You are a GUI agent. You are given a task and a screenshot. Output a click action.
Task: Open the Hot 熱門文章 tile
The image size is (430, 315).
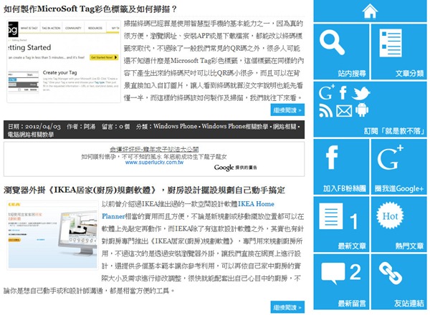click(x=399, y=224)
